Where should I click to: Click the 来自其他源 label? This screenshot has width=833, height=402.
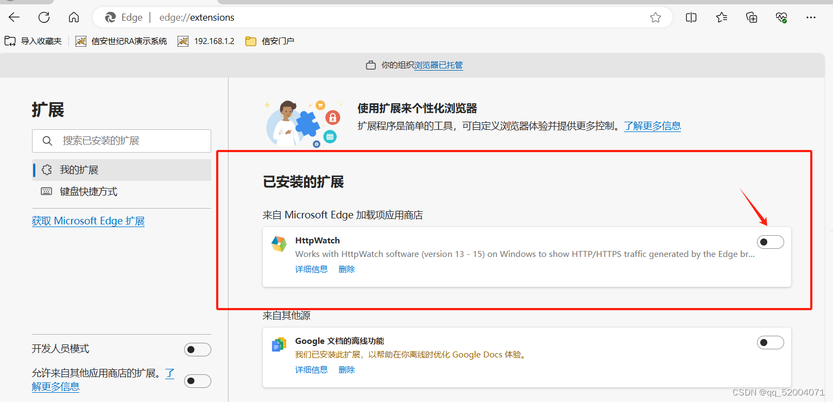click(x=287, y=316)
